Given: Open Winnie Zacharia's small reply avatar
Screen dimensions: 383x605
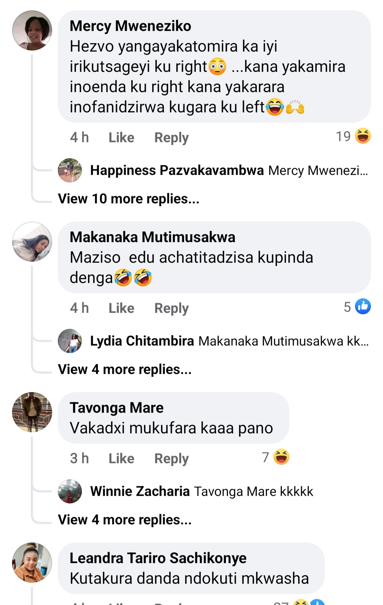Looking at the screenshot, I should coord(70,491).
